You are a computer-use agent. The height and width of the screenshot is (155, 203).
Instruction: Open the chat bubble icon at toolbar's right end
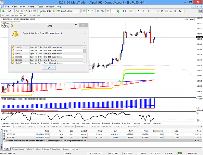point(200,11)
